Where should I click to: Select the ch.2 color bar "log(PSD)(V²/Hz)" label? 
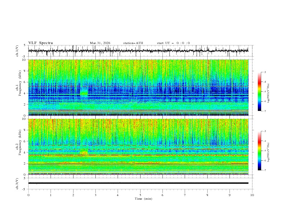click(x=268, y=152)
